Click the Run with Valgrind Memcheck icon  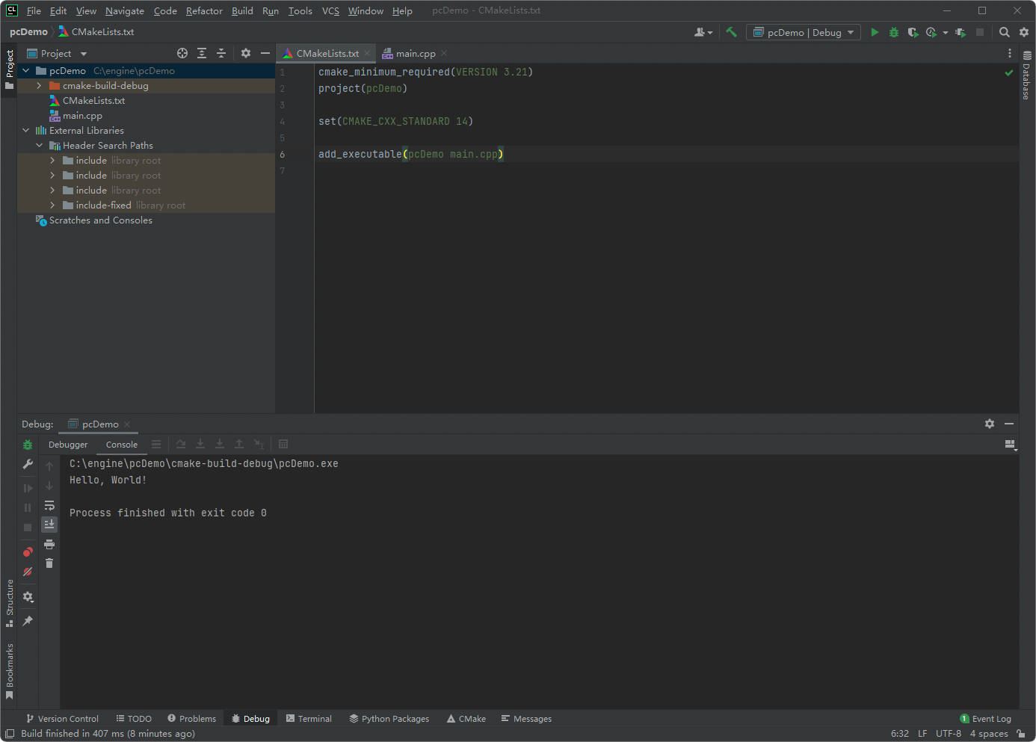[x=961, y=32]
